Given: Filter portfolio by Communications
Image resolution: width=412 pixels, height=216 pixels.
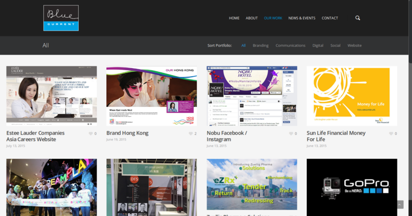Looking at the screenshot, I should (291, 45).
